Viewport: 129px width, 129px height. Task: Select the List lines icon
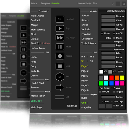click(60, 97)
